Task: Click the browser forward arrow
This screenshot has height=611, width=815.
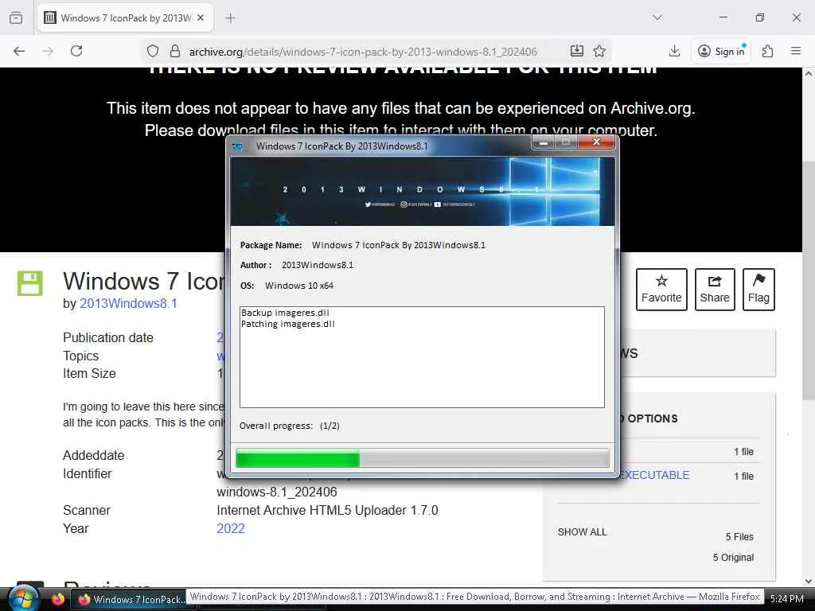Action: point(48,51)
